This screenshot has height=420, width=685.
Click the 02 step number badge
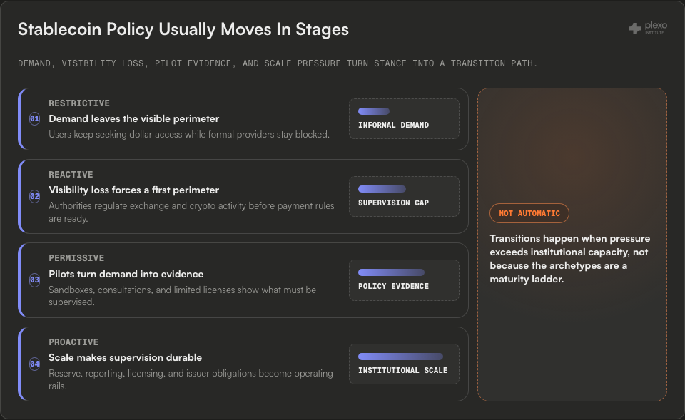point(34,196)
